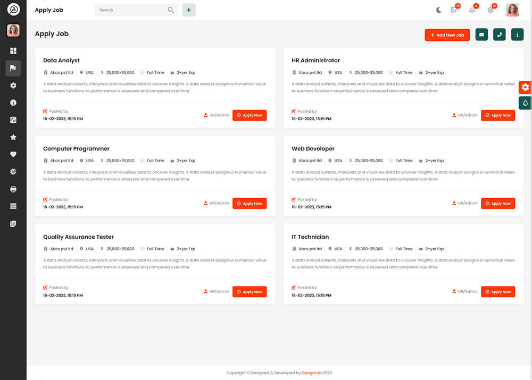Viewport: 532px width, 380px height.
Task: Open the theme color droplet panel
Action: 525,103
